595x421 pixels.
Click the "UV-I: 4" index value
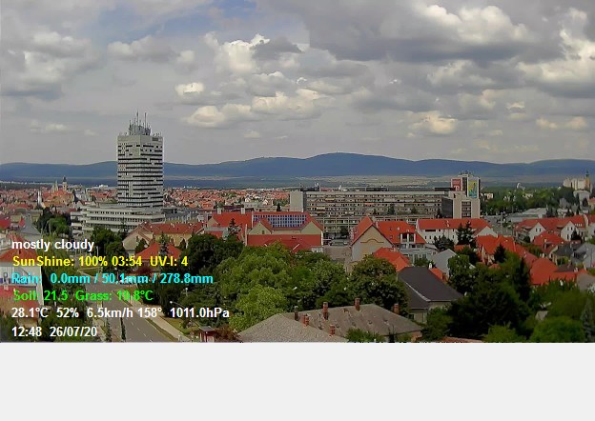click(169, 262)
